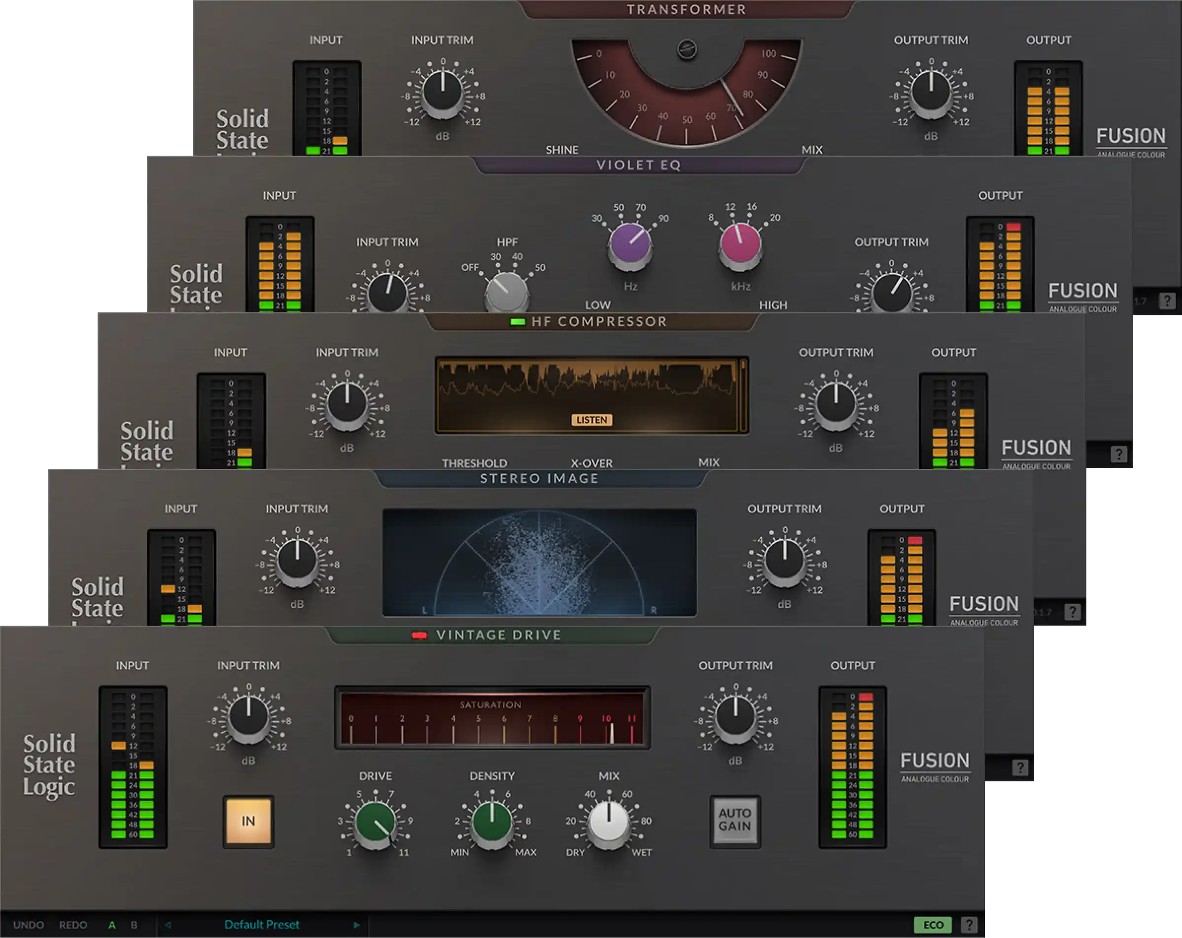Click the "HF COMPRESSOR" title text
1182x938 pixels.
[599, 322]
